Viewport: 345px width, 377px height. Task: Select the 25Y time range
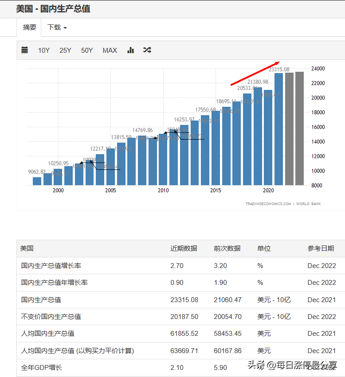coord(65,50)
